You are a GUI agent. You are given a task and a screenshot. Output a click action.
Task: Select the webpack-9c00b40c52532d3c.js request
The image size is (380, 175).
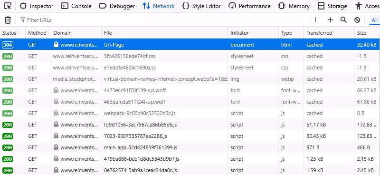click(x=190, y=113)
